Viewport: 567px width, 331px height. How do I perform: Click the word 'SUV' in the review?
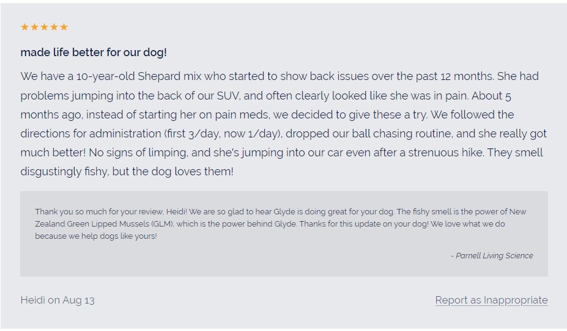[228, 96]
